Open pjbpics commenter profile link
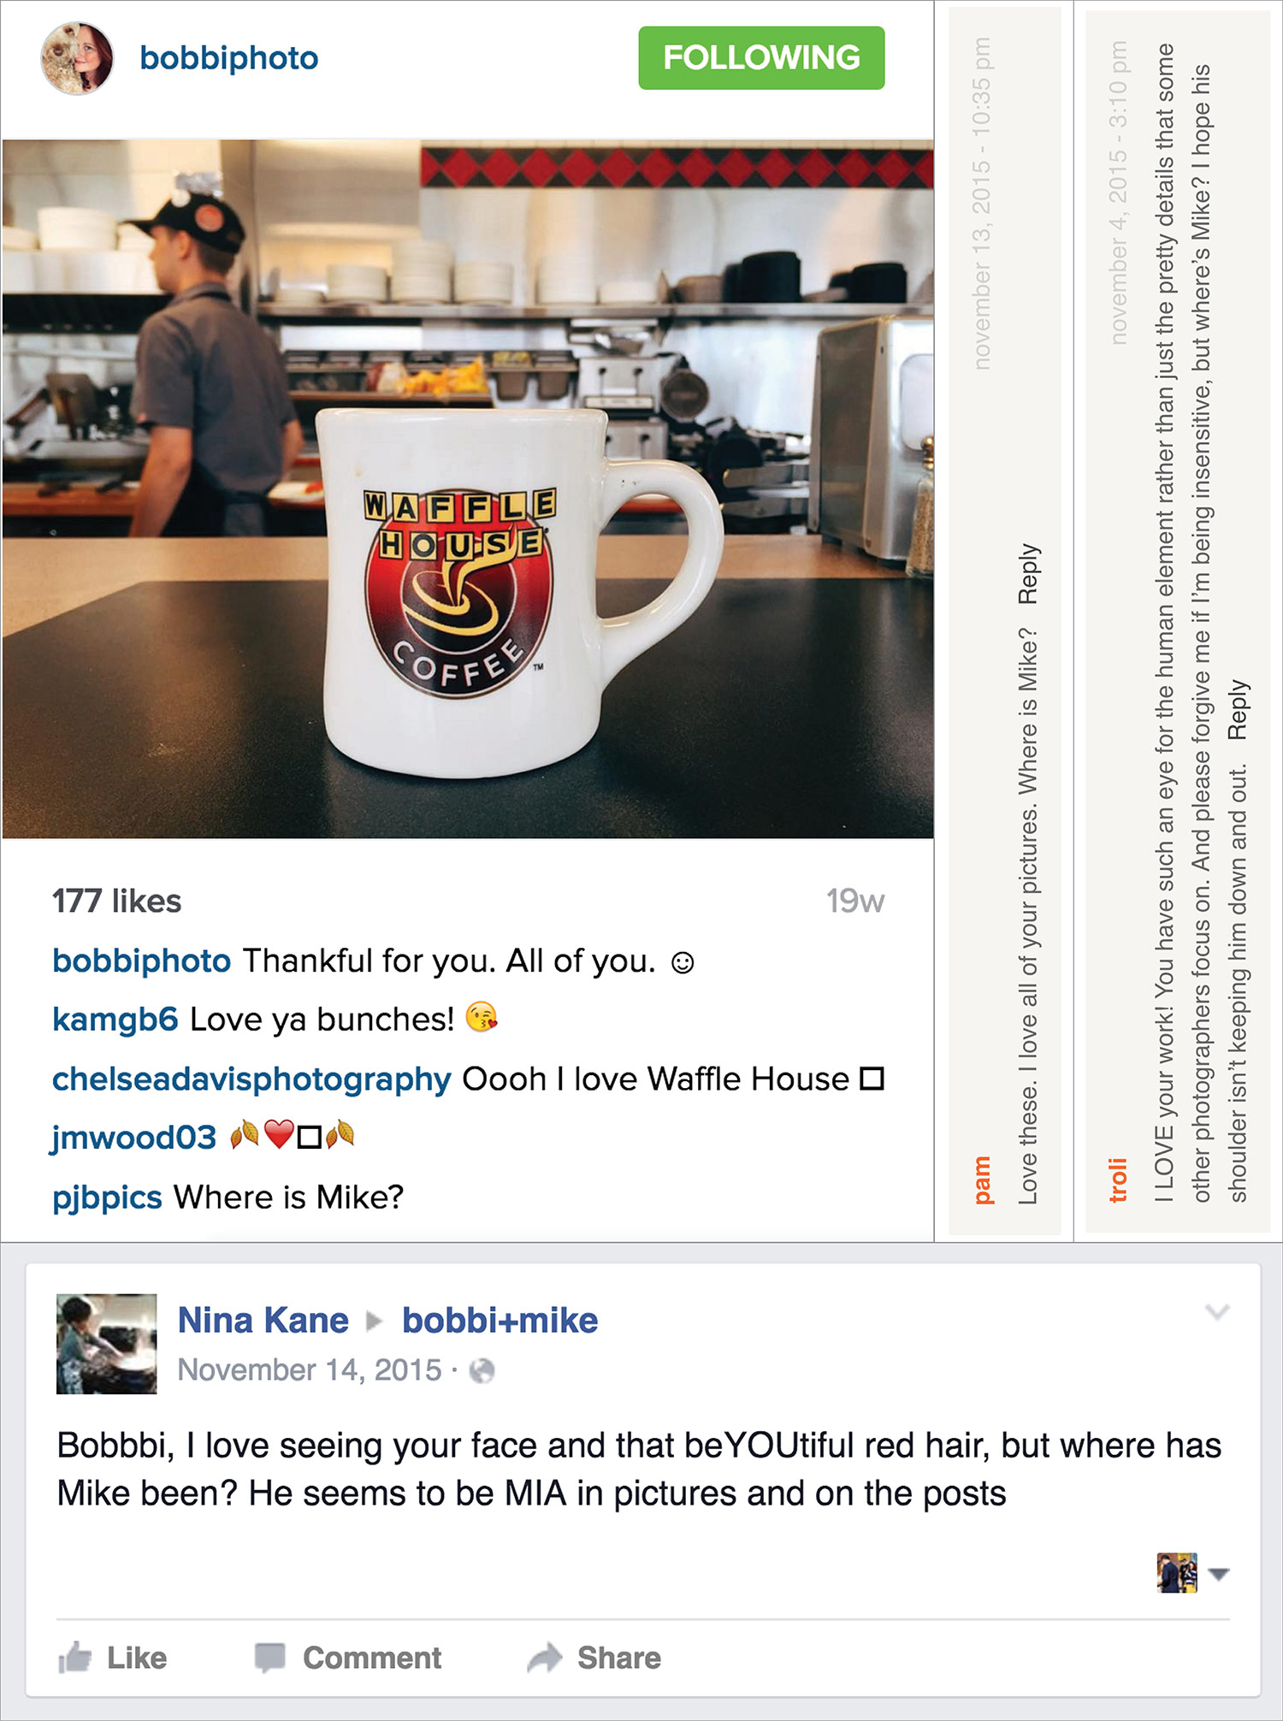The height and width of the screenshot is (1721, 1283). tap(107, 1197)
